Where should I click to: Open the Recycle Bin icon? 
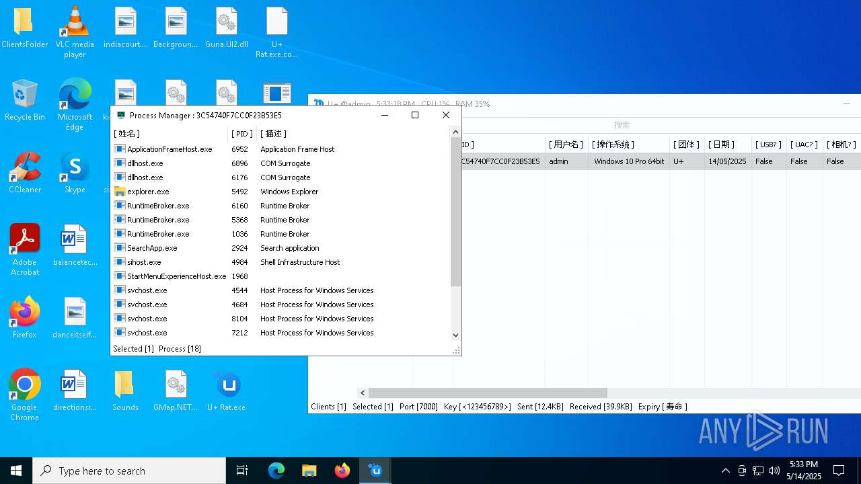point(25,101)
